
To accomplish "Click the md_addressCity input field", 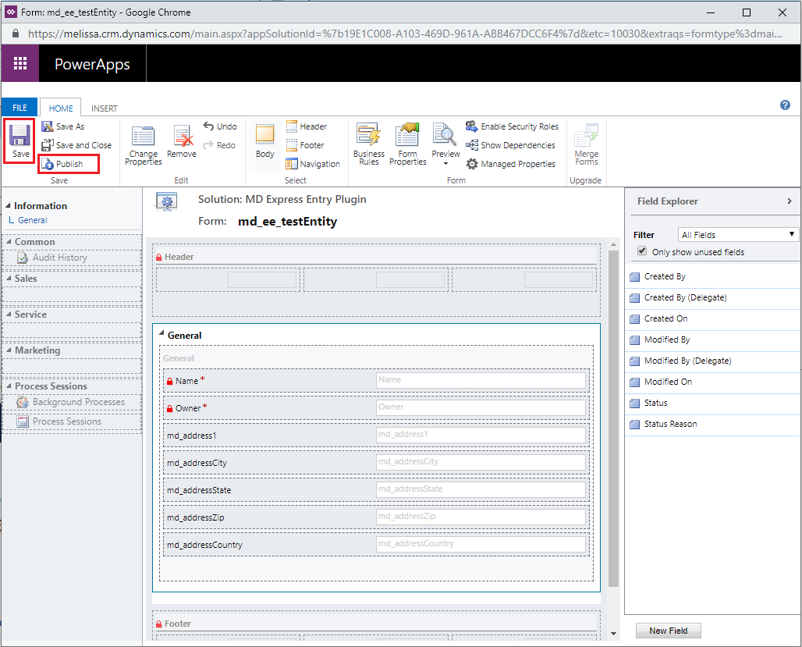I will coord(480,462).
